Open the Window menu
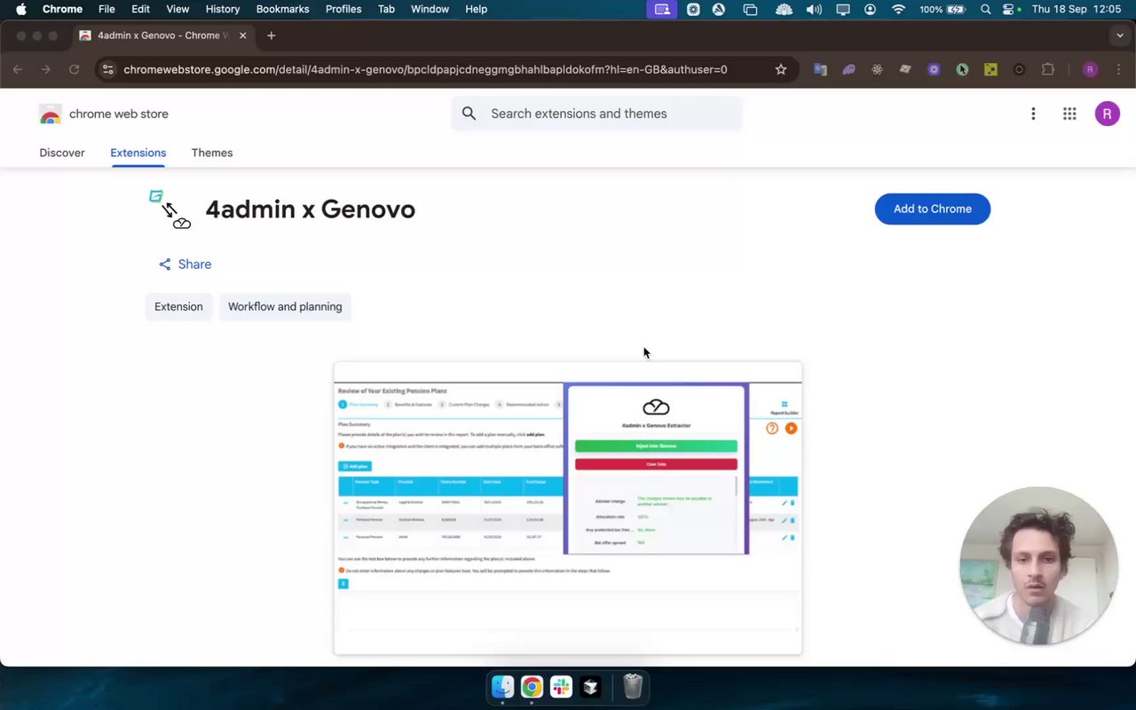This screenshot has width=1136, height=710. (430, 9)
